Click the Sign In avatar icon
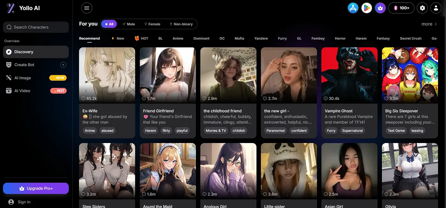This screenshot has height=208, width=446. (x=11, y=202)
